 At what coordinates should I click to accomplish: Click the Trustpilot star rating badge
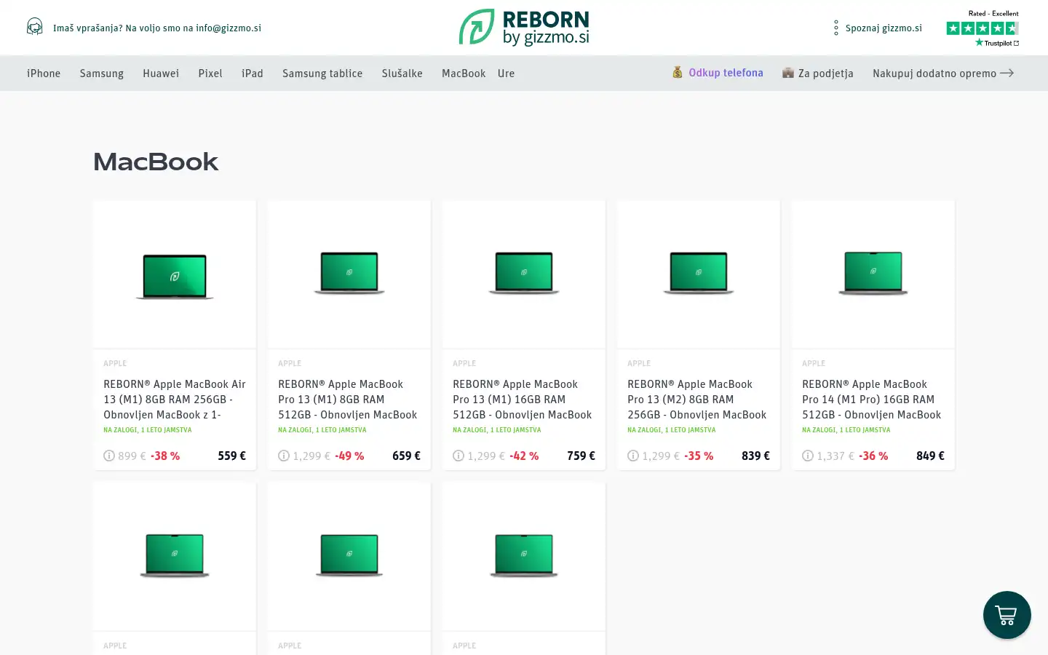[x=982, y=29]
